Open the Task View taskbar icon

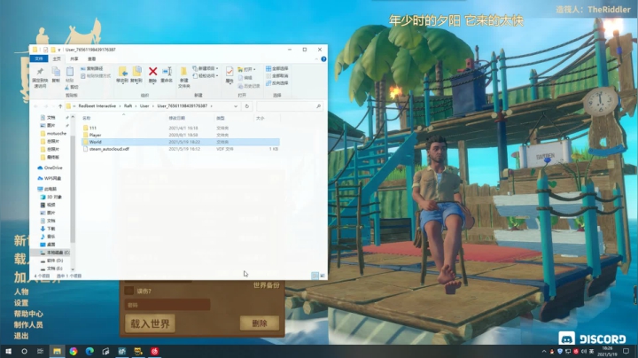(x=40, y=351)
